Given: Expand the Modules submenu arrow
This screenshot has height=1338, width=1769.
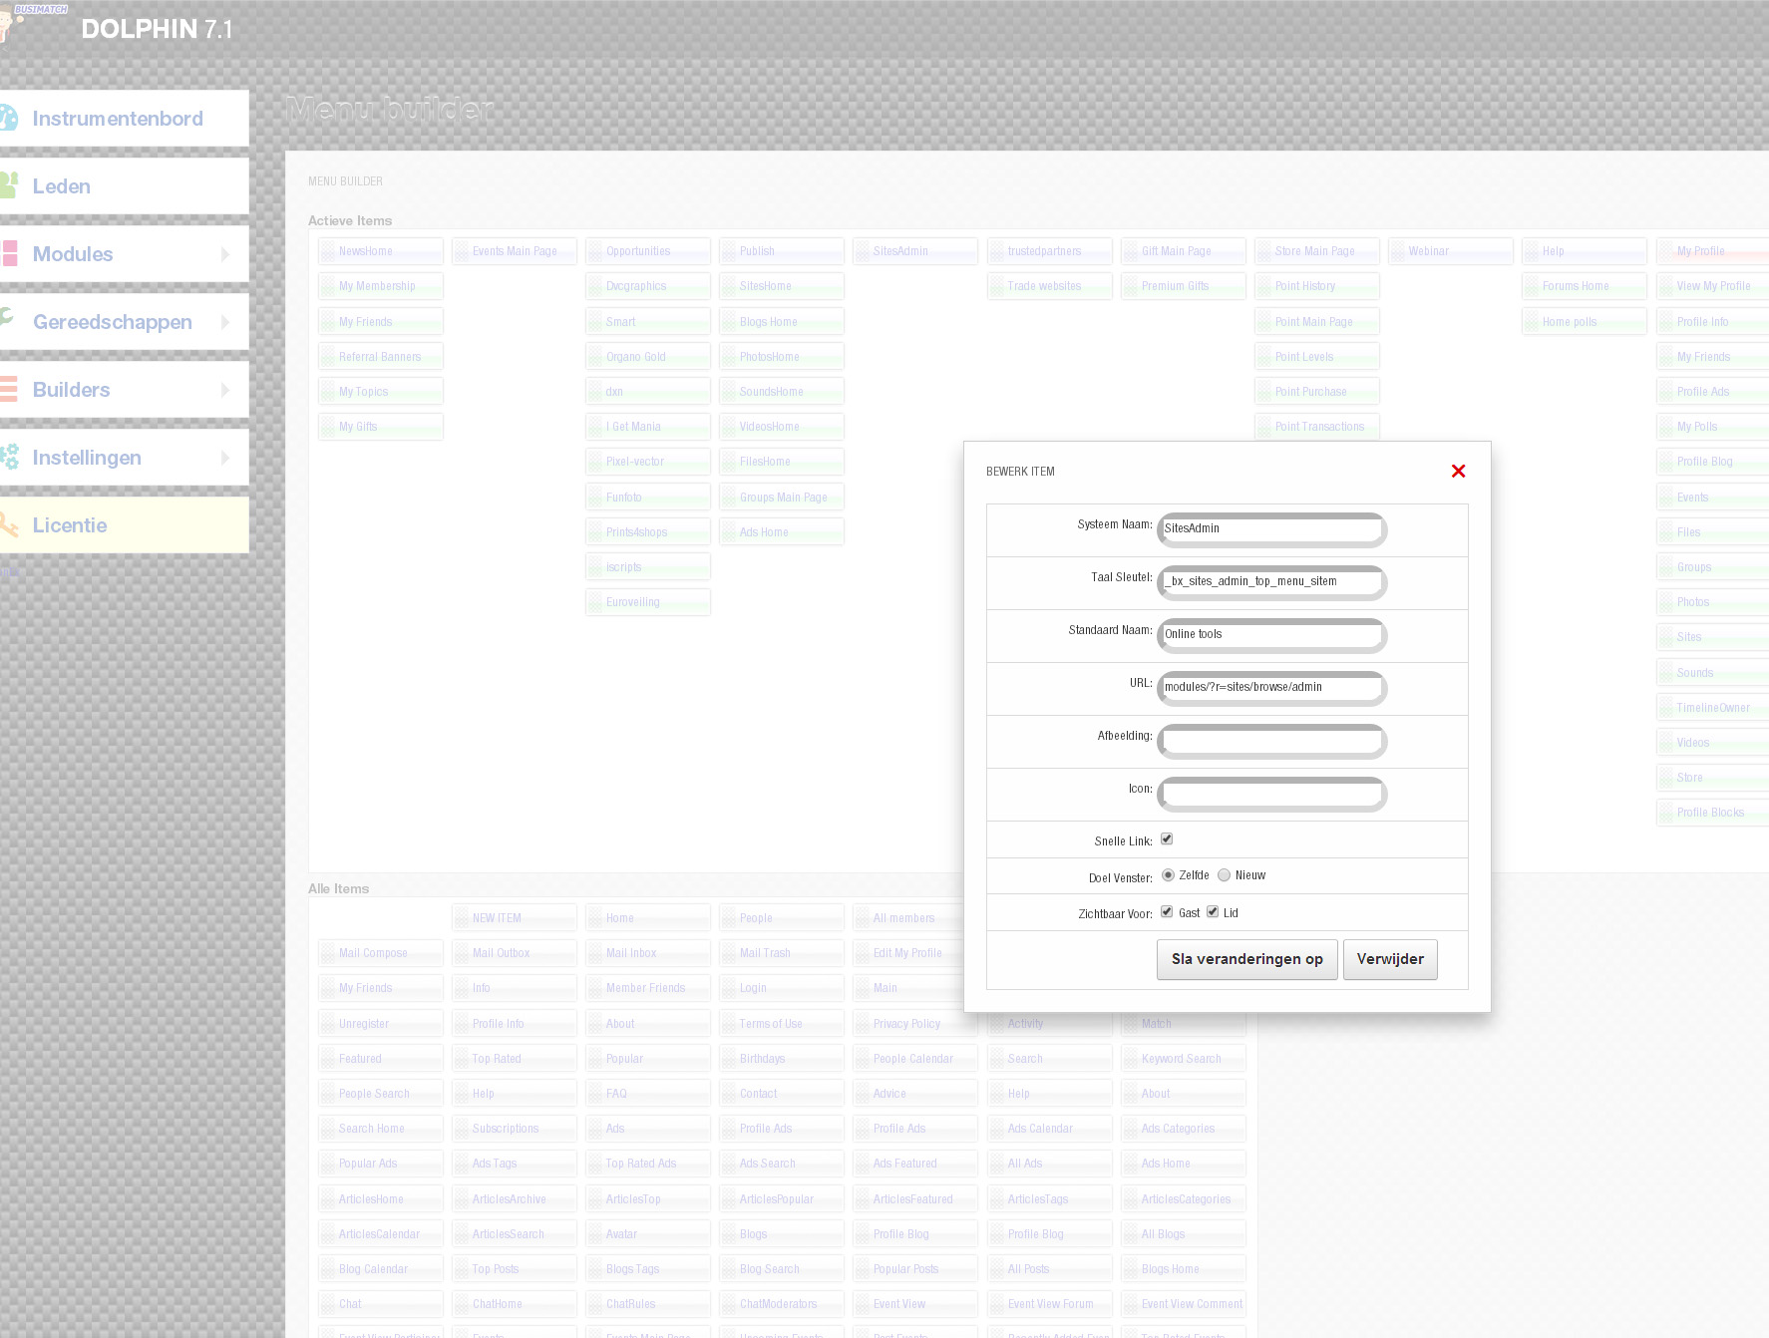Looking at the screenshot, I should click(x=225, y=254).
